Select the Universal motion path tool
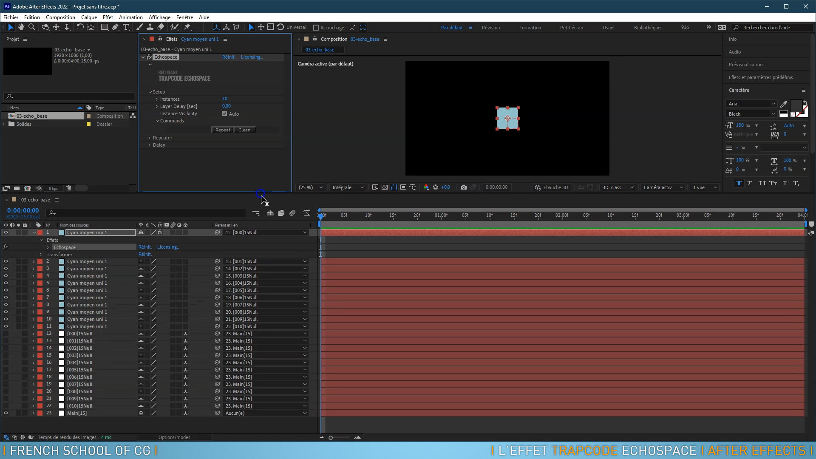 (x=296, y=27)
